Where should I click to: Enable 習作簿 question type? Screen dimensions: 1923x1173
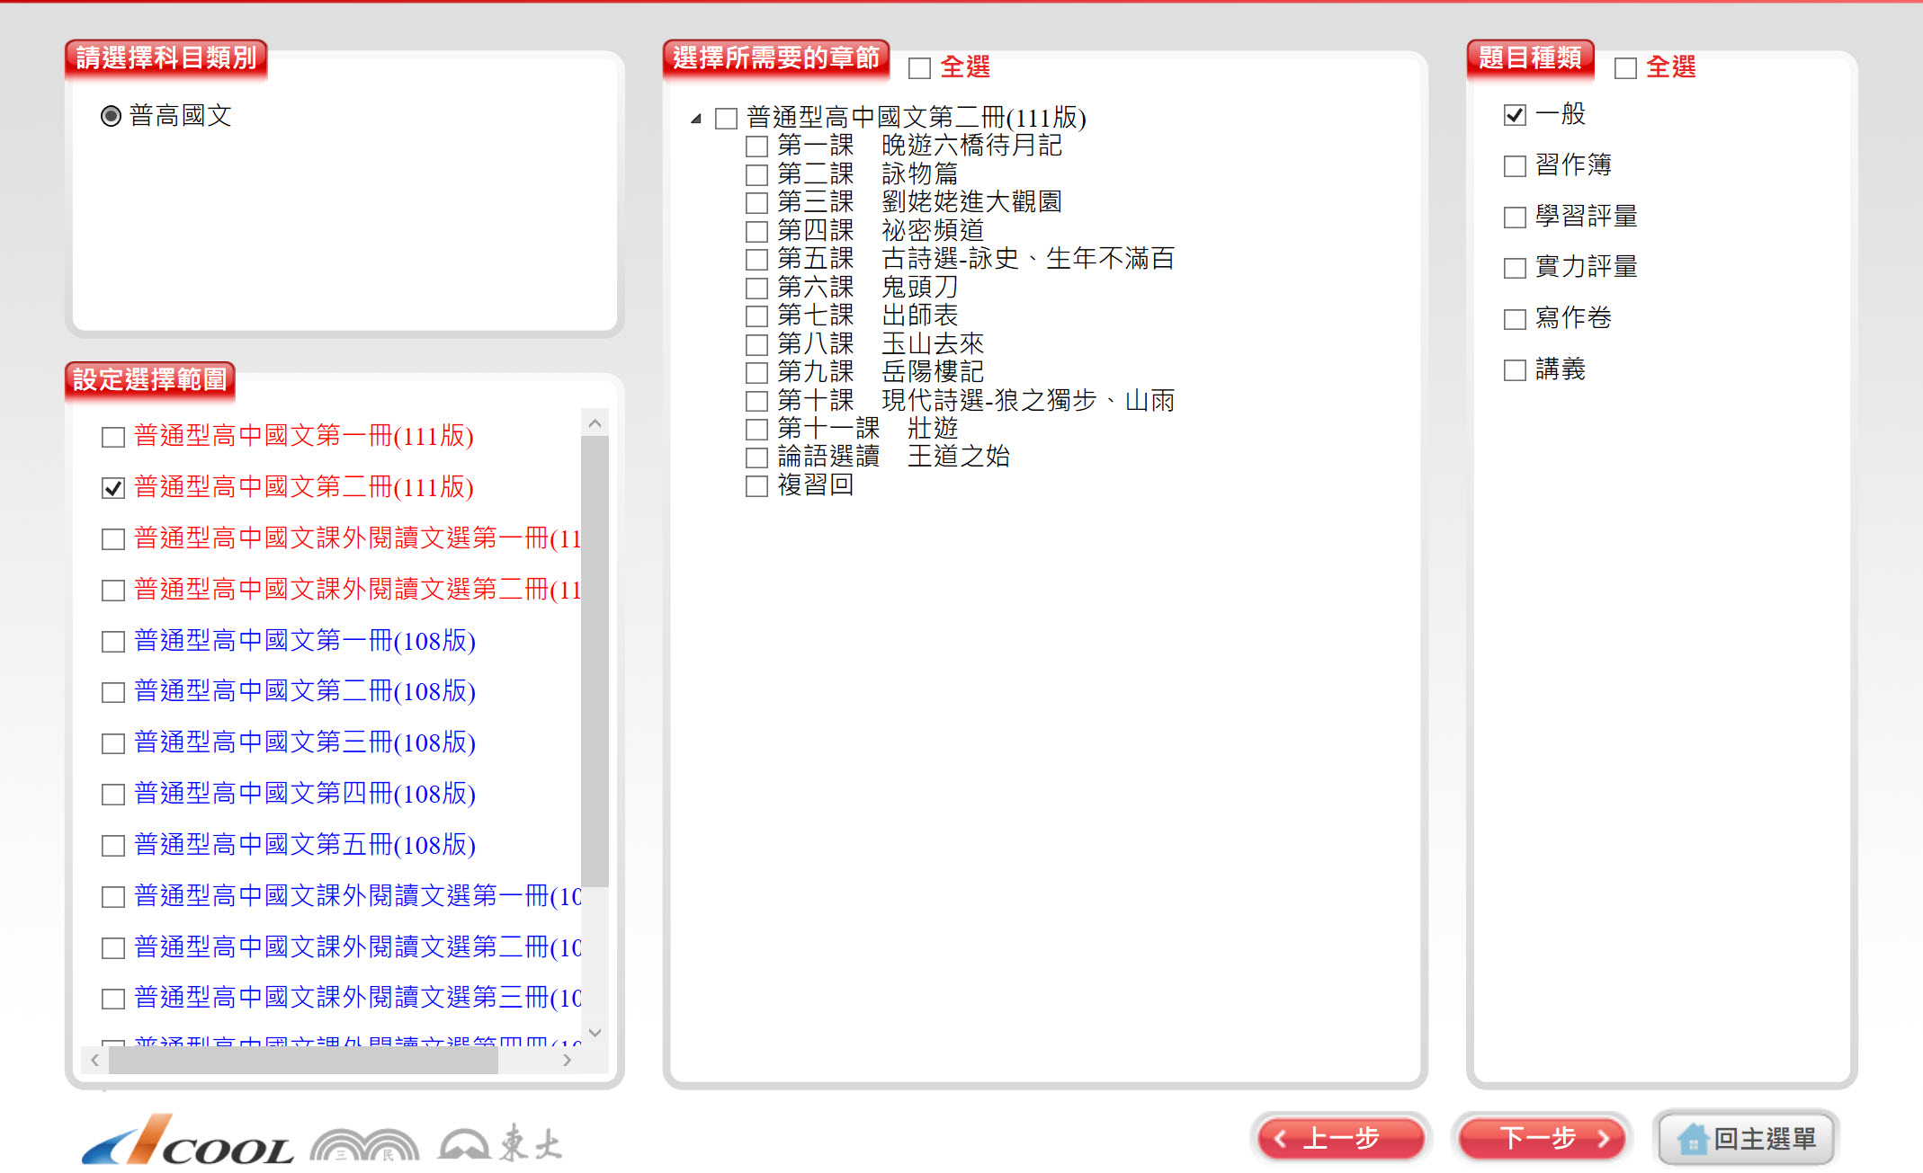(x=1515, y=166)
